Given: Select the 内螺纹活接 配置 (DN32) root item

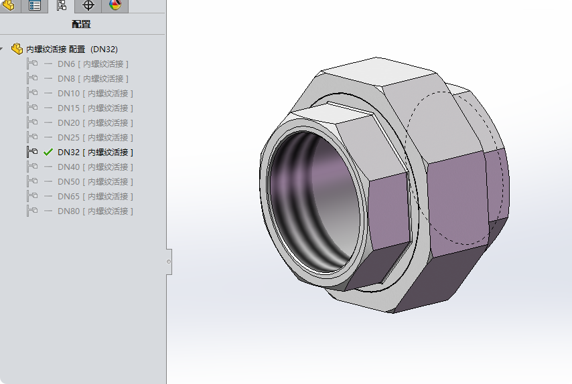Looking at the screenshot, I should point(72,50).
